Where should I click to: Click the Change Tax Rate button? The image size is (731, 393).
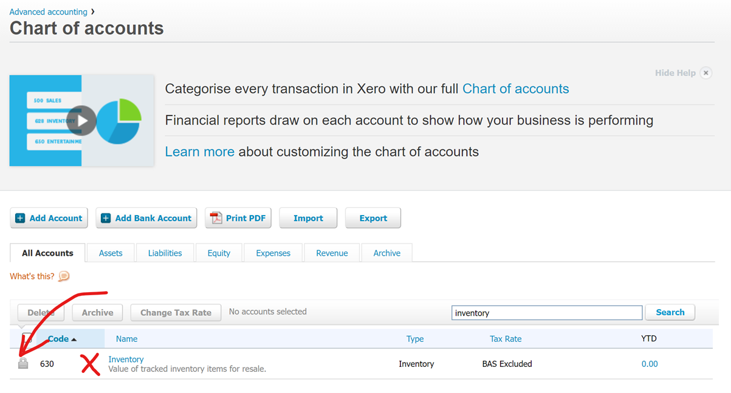point(176,312)
